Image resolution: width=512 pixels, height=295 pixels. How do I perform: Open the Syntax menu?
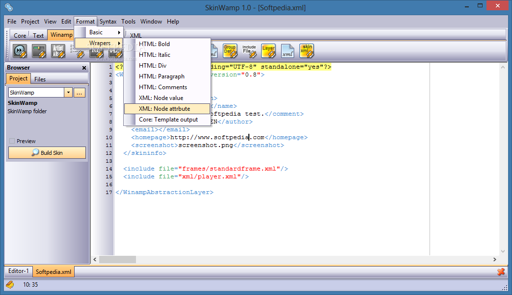pos(108,22)
